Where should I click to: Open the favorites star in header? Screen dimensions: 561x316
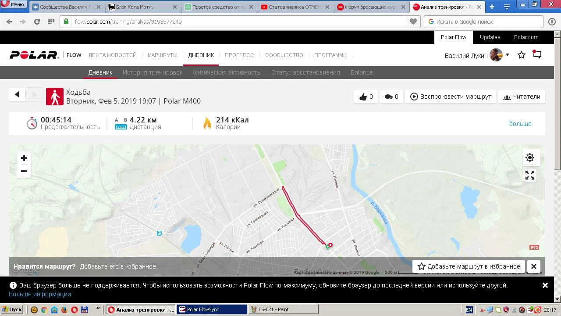(522, 55)
